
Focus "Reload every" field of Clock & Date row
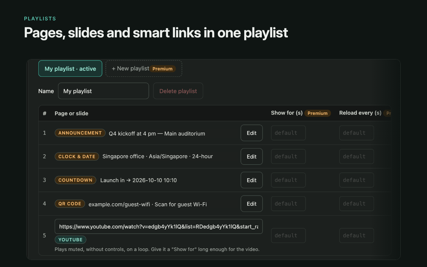point(357,157)
